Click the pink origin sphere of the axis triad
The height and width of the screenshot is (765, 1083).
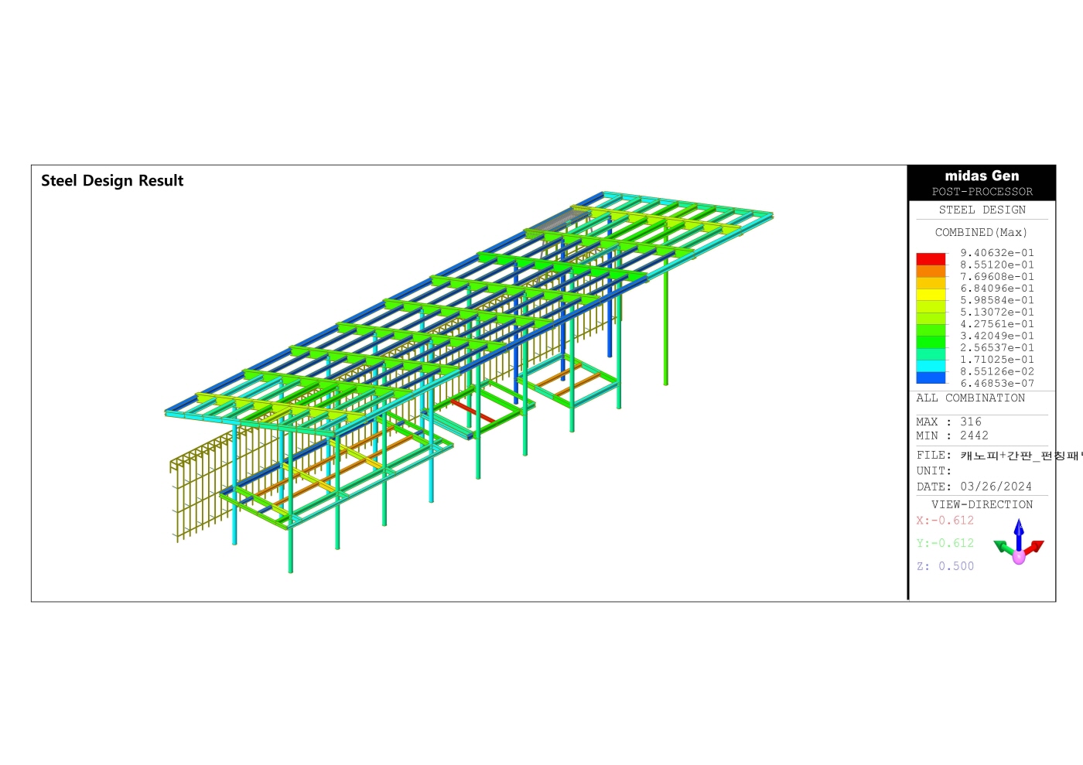1019,557
